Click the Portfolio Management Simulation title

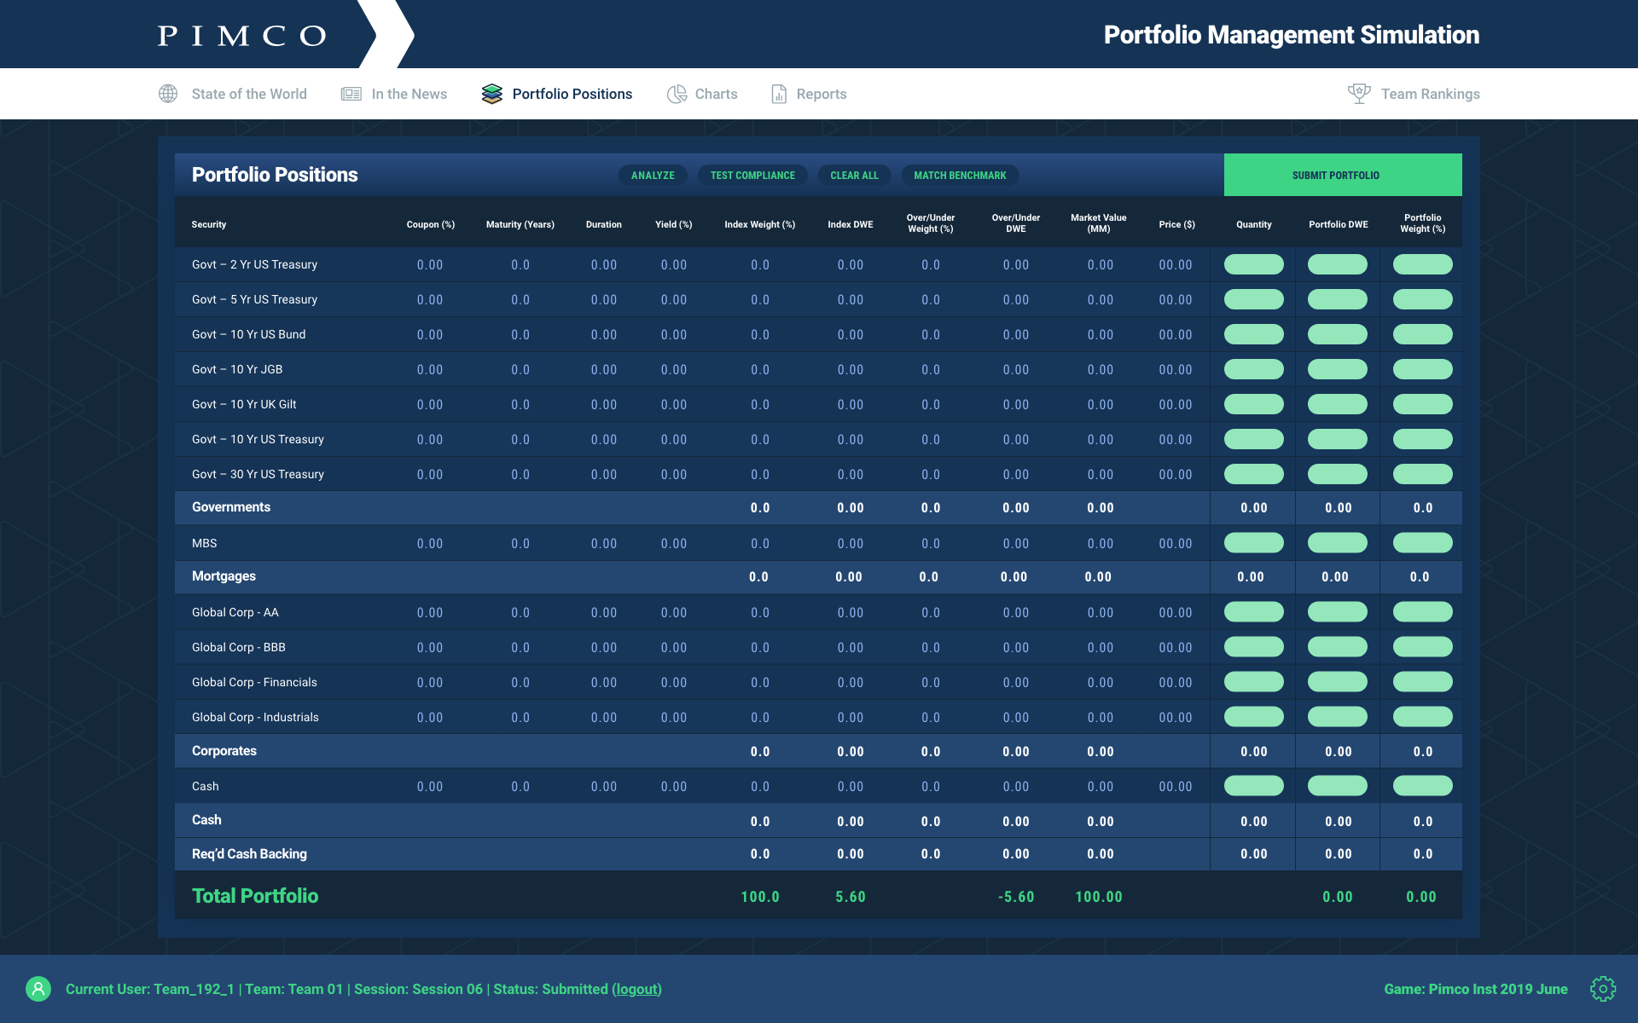(x=1292, y=35)
